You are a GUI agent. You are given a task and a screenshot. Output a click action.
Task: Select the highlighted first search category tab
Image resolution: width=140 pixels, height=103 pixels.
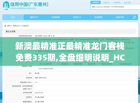(x=95, y=3)
